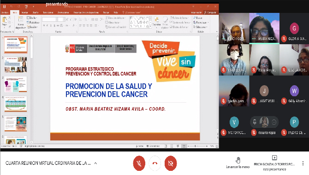Image resolution: width=309 pixels, height=175 pixels.
Task: Click the align left paragraph icon
Action: pos(80,25)
